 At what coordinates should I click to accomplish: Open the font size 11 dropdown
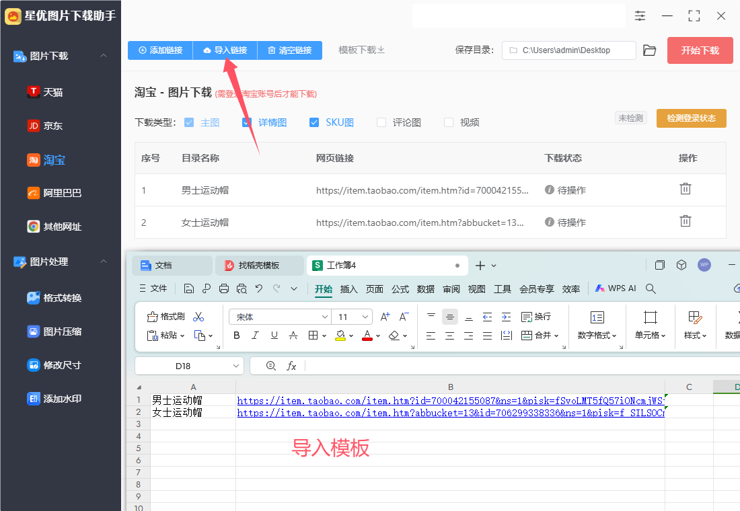tap(365, 317)
